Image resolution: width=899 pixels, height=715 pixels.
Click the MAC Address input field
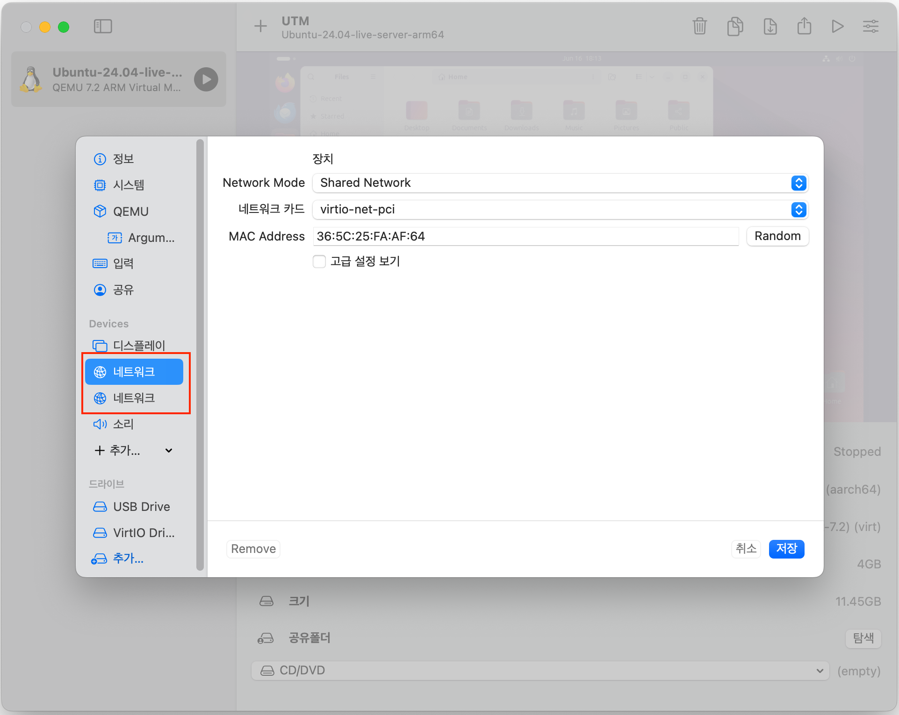click(x=525, y=236)
